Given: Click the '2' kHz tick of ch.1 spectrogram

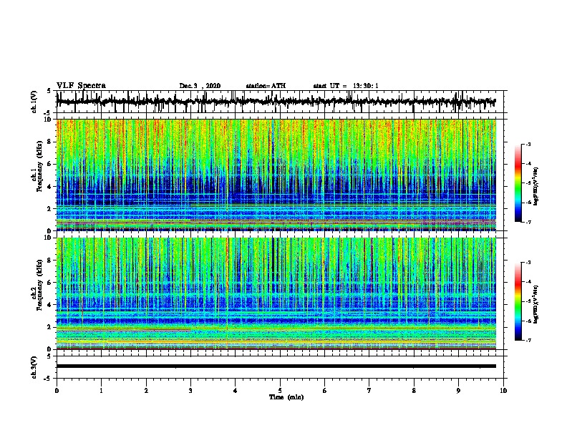Looking at the screenshot, I should (50, 209).
